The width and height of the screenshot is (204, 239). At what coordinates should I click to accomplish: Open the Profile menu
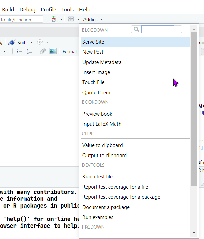click(x=48, y=10)
